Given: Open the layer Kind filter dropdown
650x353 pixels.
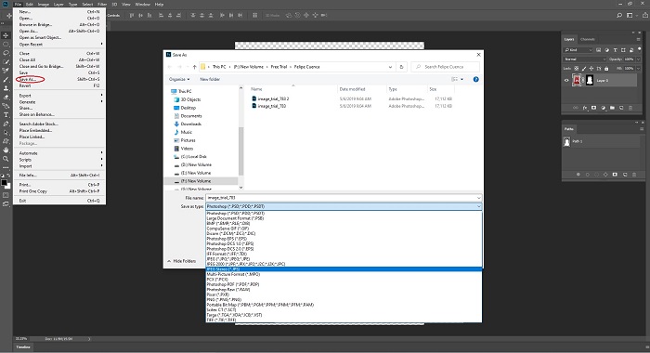Looking at the screenshot, I should tap(578, 50).
